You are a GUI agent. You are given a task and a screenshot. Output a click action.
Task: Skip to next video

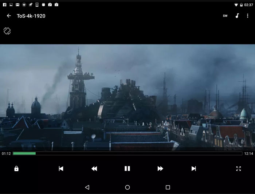coord(193,168)
